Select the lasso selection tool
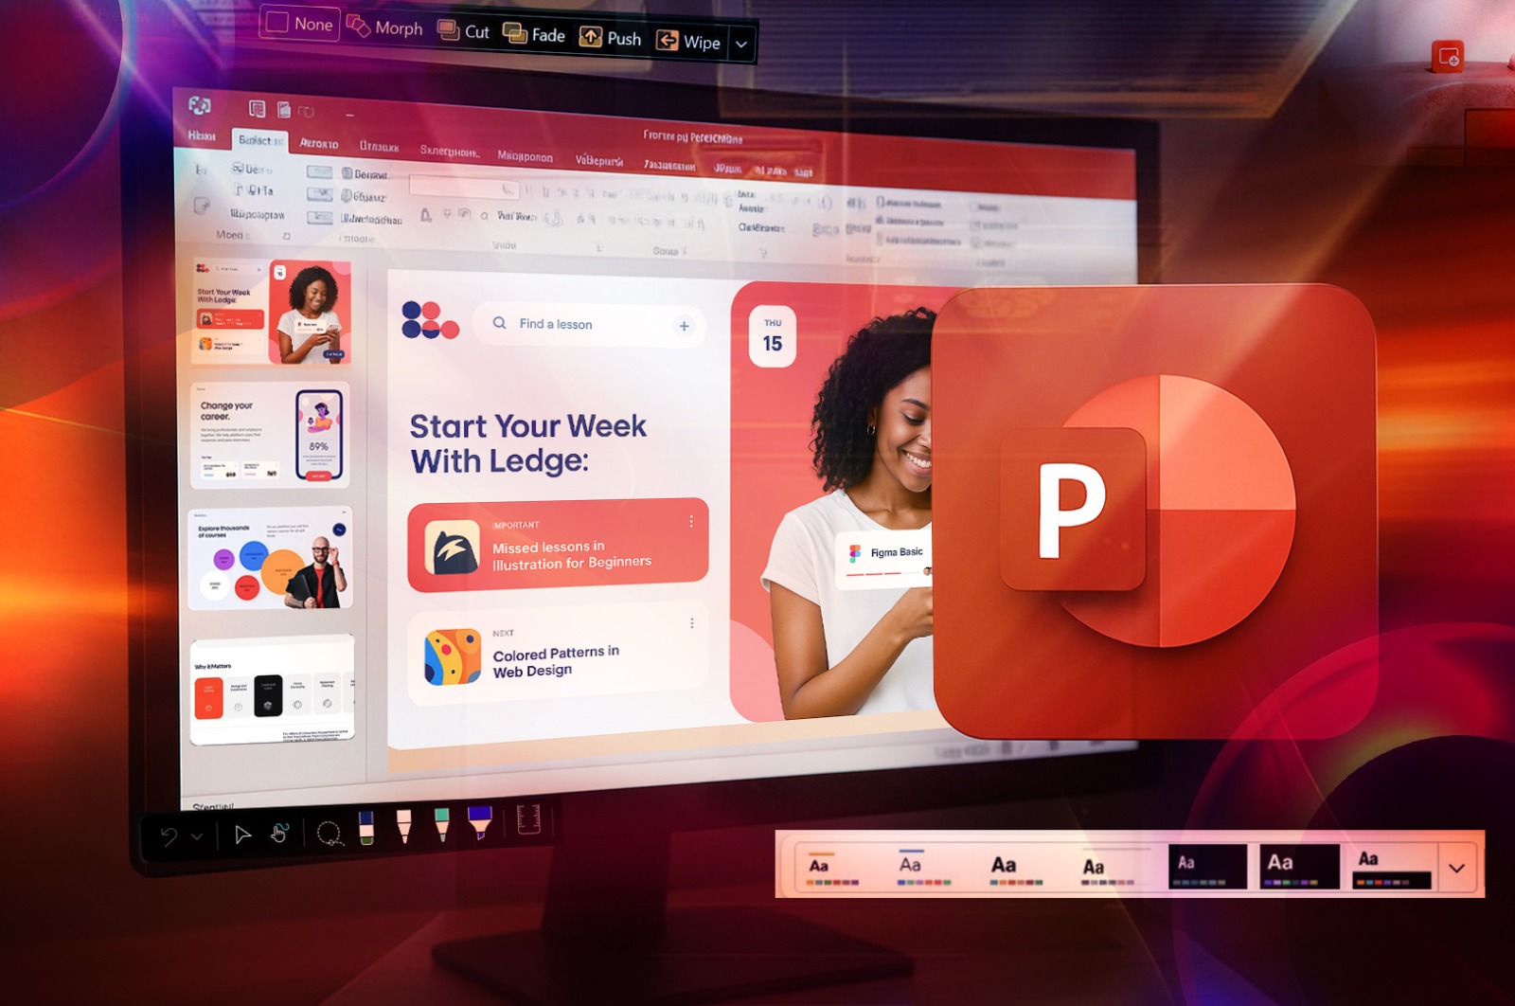The height and width of the screenshot is (1006, 1515). pyautogui.click(x=330, y=832)
